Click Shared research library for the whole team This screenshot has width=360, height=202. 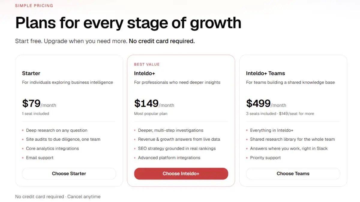point(292,139)
